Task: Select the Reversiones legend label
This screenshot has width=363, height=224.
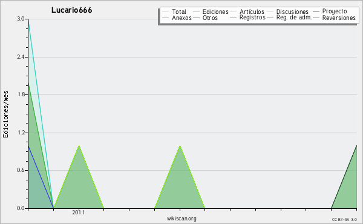Action: click(x=339, y=18)
